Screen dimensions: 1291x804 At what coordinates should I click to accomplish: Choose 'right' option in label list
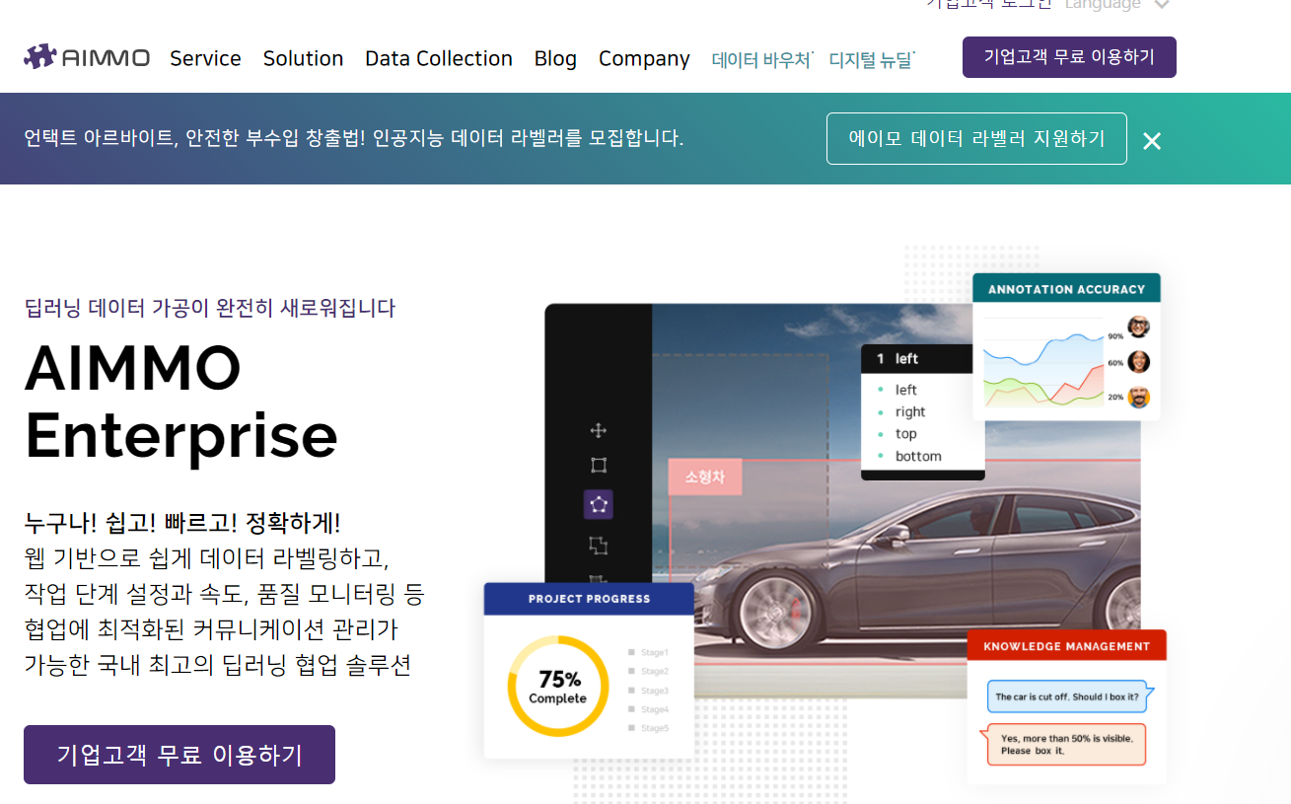pyautogui.click(x=910, y=412)
